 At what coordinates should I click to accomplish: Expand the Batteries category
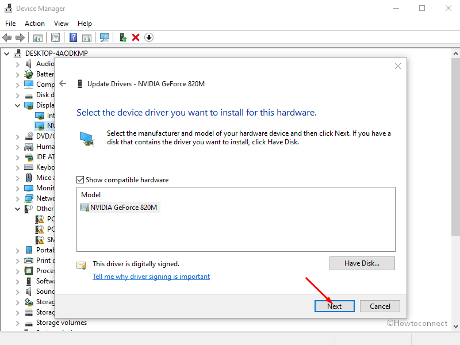point(17,75)
